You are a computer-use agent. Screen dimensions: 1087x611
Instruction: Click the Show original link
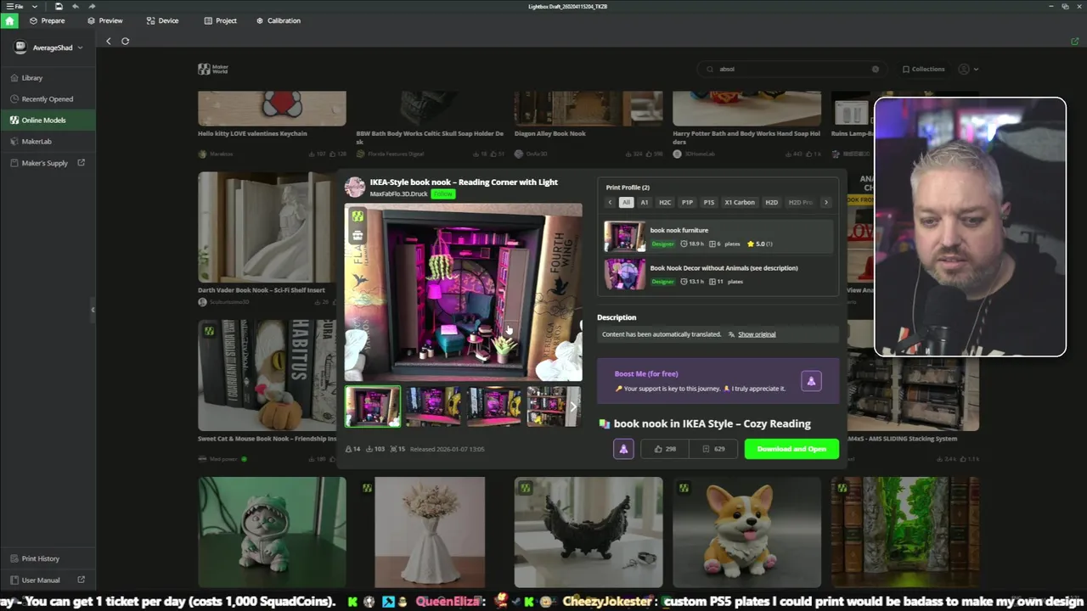tap(757, 334)
